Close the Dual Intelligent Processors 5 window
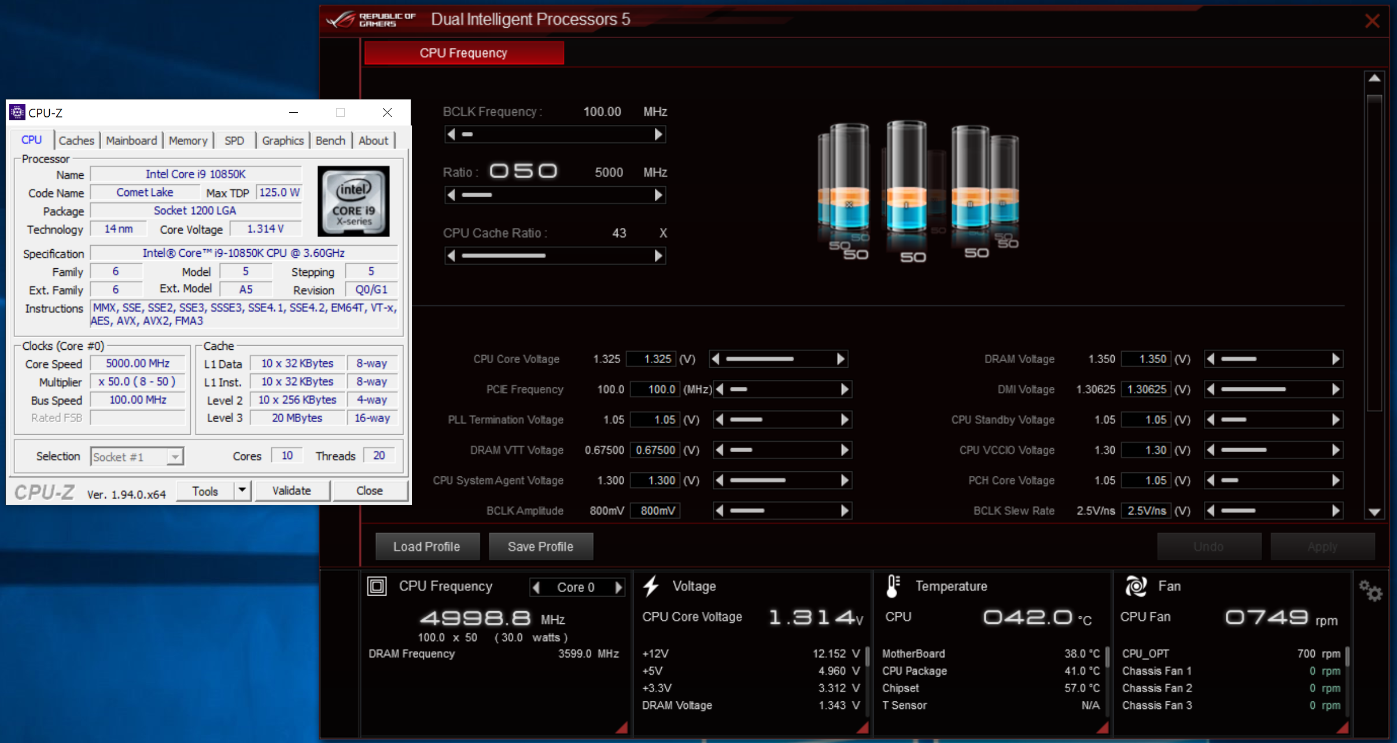This screenshot has height=743, width=1397. (1372, 21)
